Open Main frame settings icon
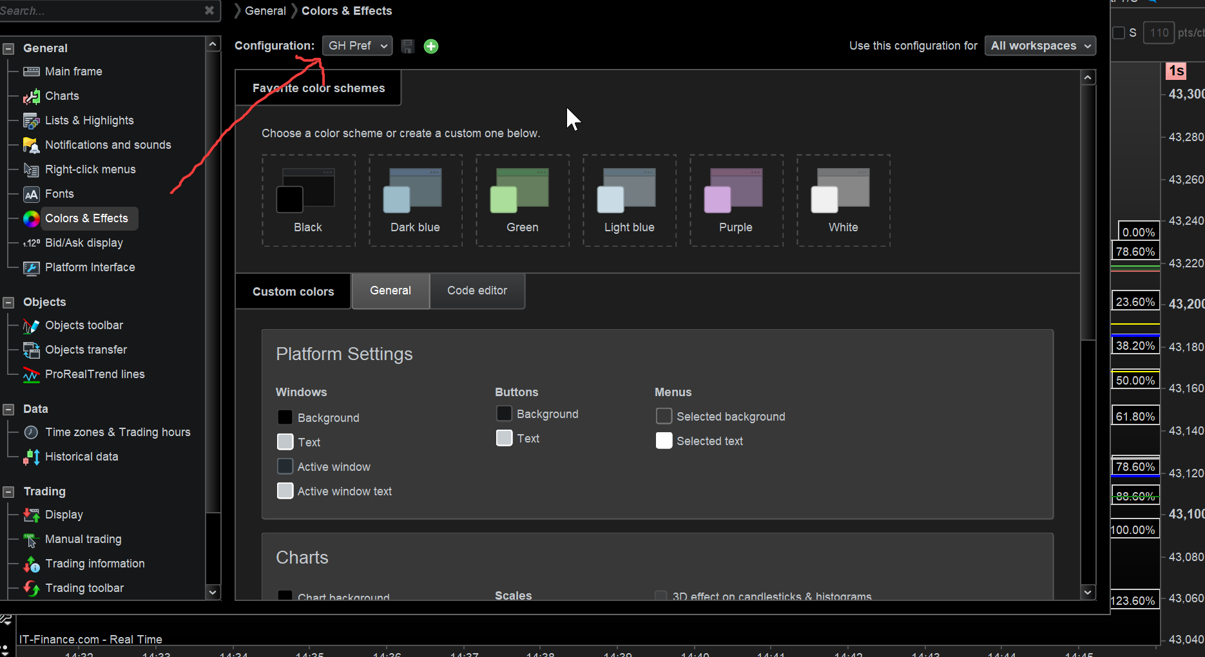Screen dimensions: 1205x657 tap(31, 71)
